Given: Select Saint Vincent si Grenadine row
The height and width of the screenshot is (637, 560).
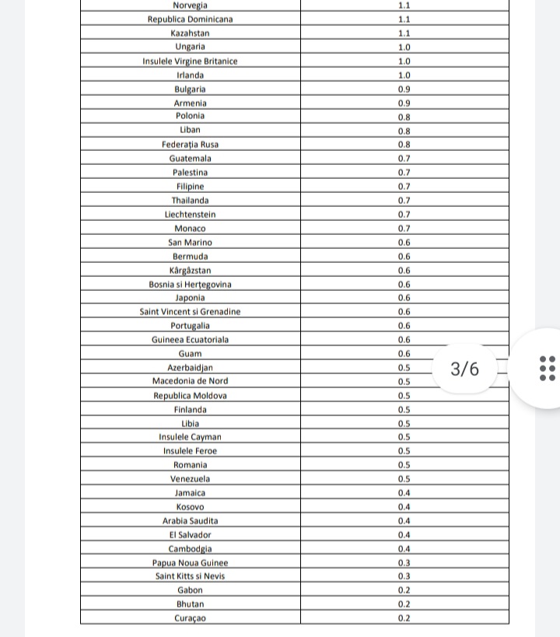Looking at the screenshot, I should [x=191, y=312].
